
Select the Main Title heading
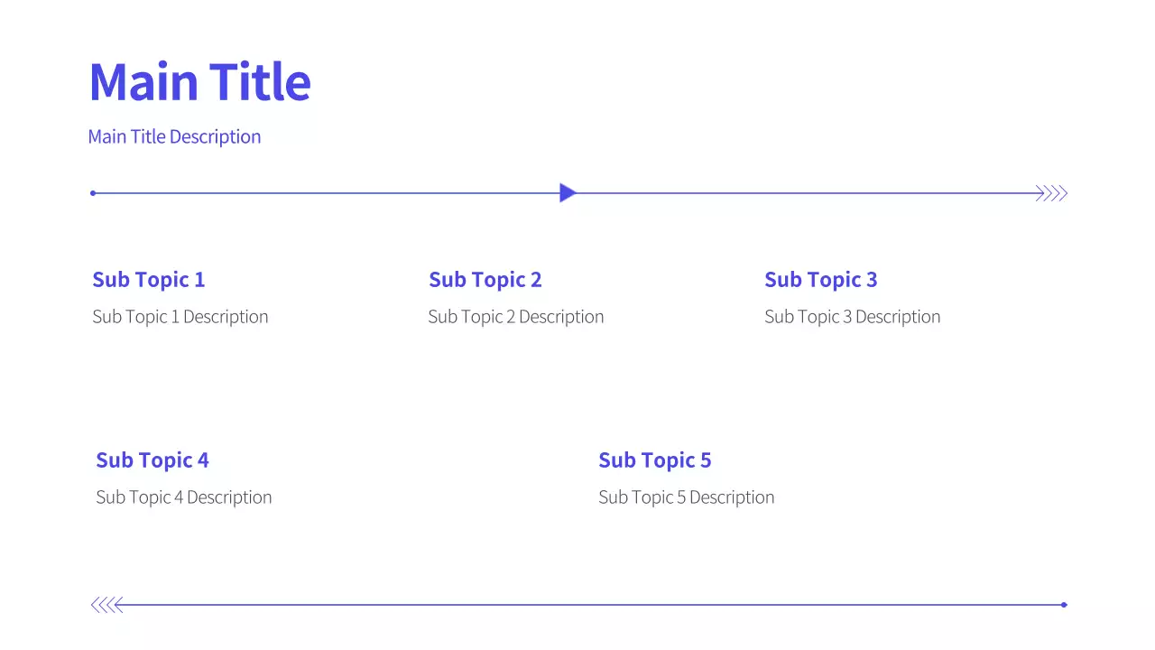pos(199,81)
